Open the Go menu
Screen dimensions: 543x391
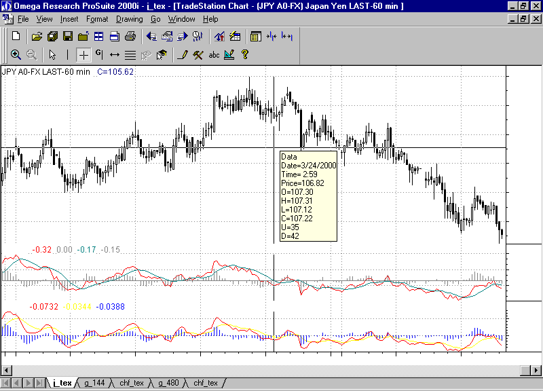155,19
